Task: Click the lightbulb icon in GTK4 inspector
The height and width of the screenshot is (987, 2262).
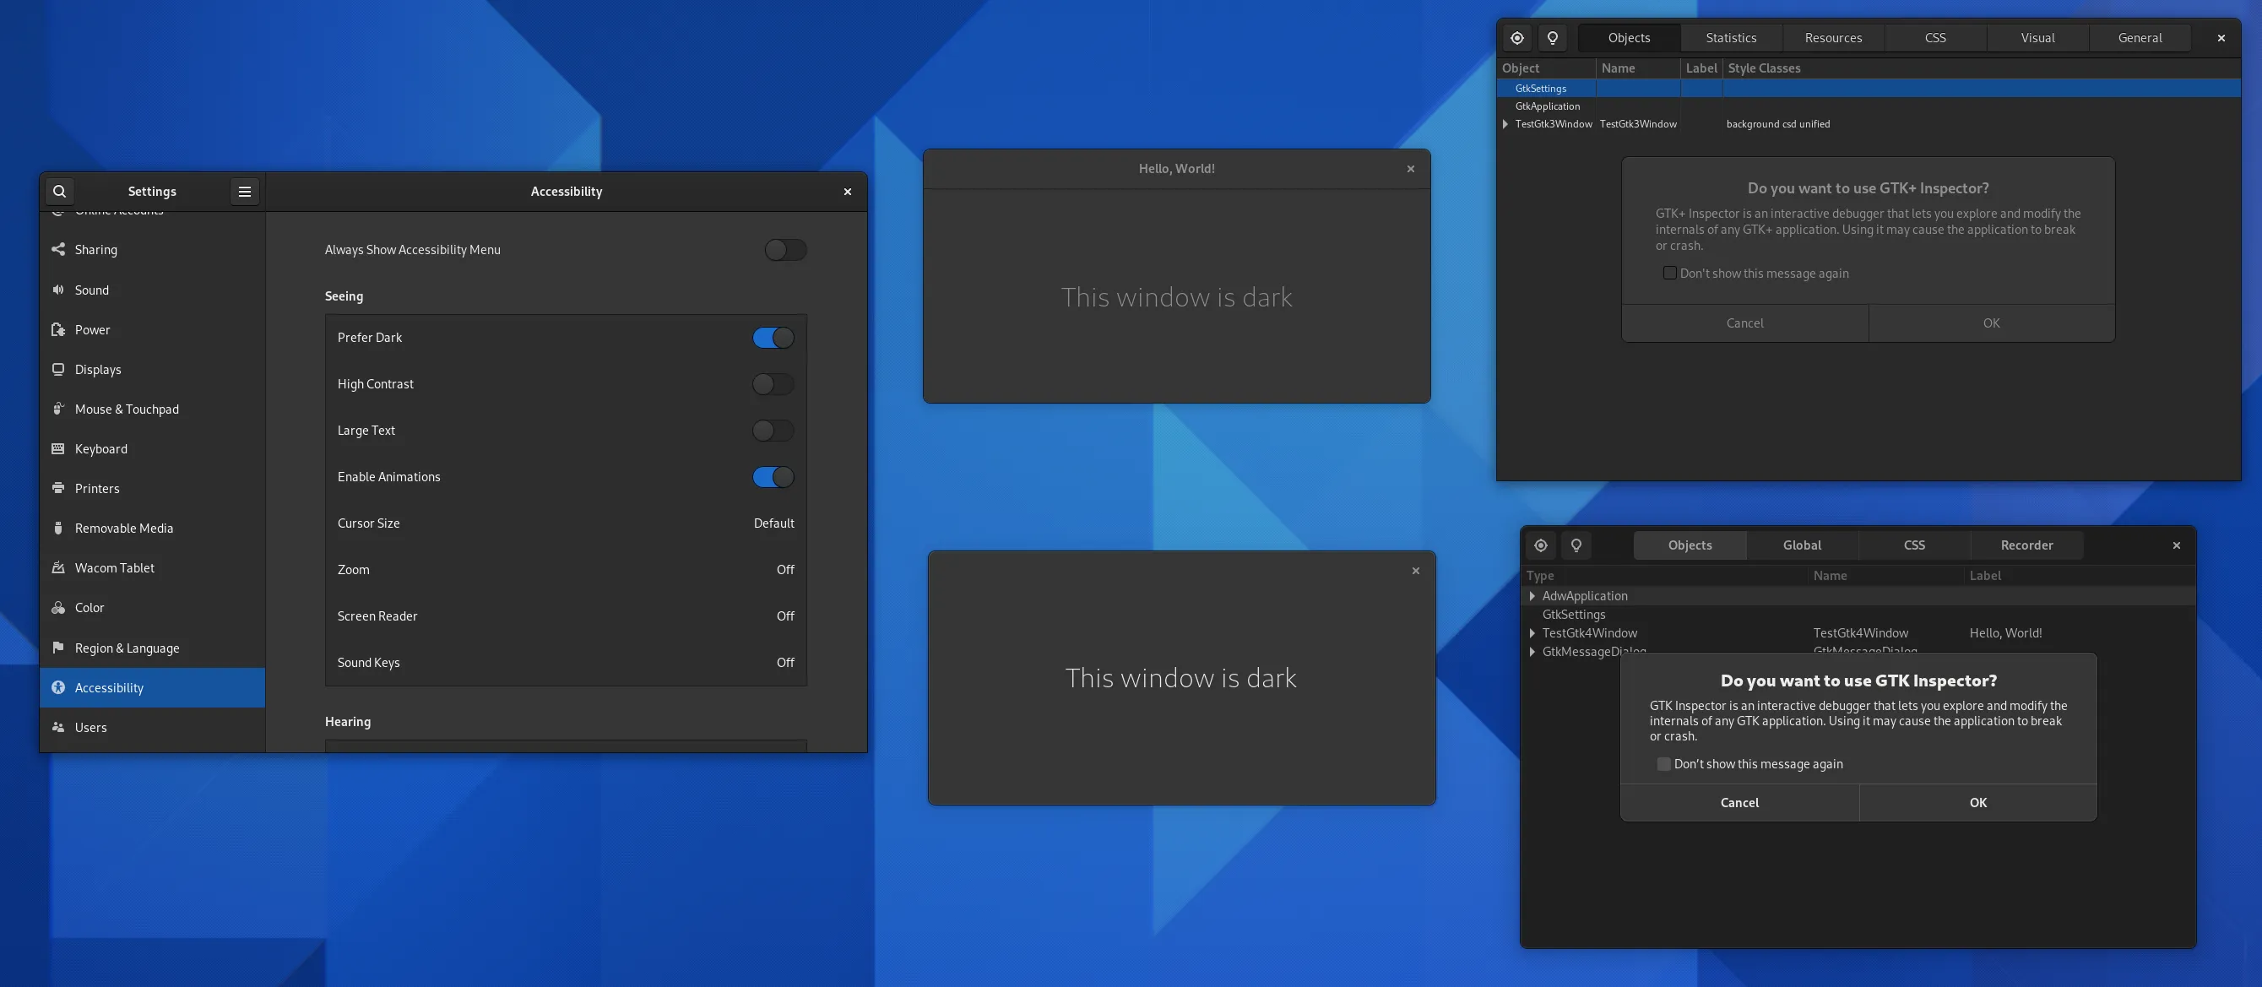Action: pyautogui.click(x=1576, y=545)
